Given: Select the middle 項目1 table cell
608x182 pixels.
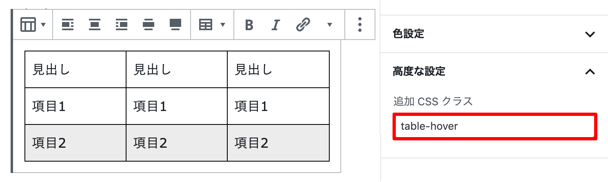Looking at the screenshot, I should tap(177, 106).
